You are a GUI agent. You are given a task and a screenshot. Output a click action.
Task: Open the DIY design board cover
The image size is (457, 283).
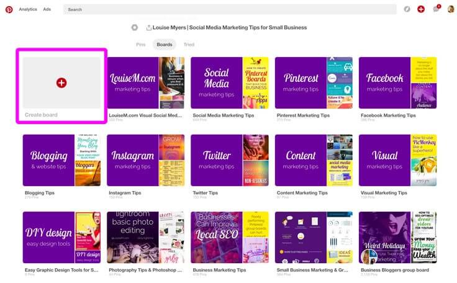click(x=48, y=237)
